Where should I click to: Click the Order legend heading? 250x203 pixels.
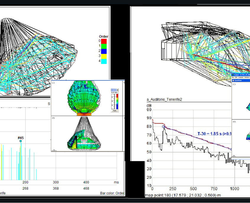click(104, 37)
